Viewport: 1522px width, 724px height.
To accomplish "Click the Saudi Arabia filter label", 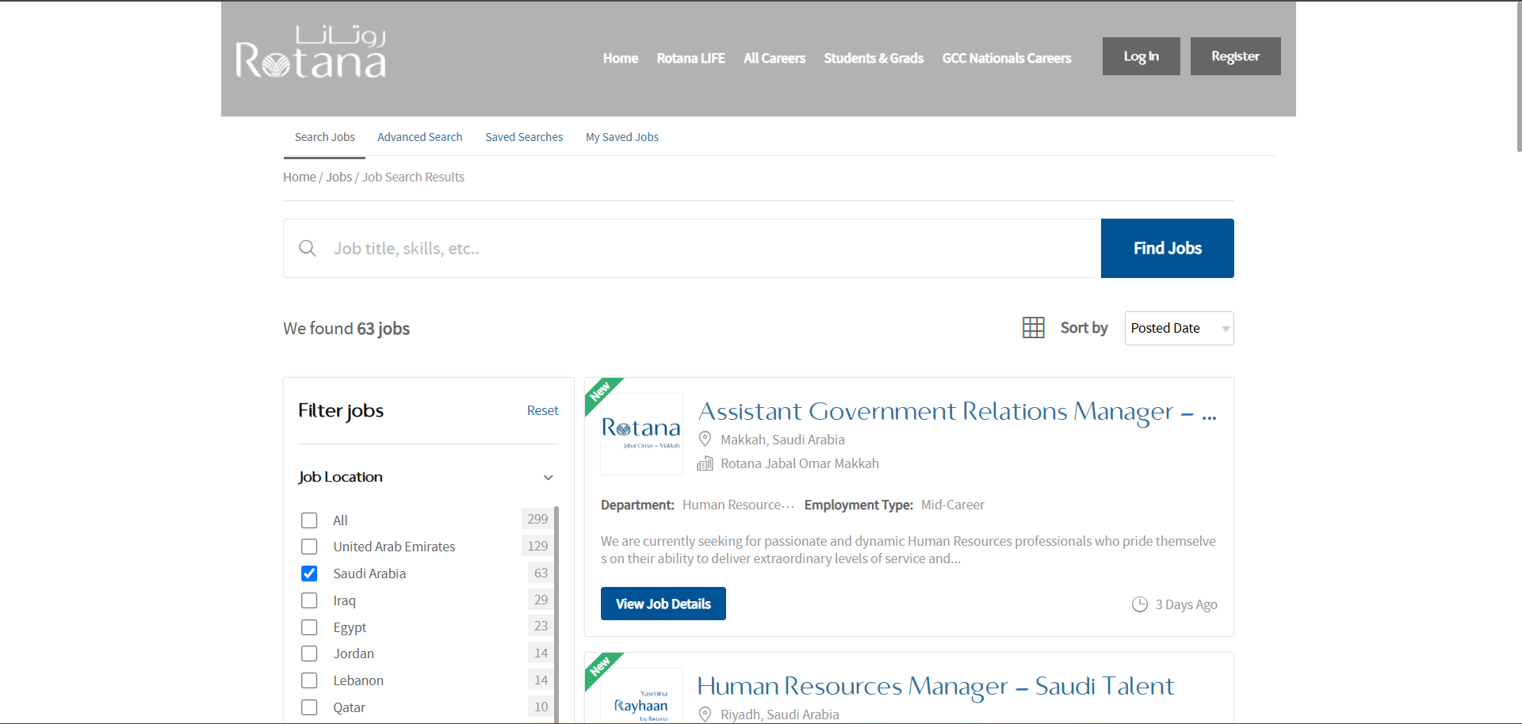I will click(369, 573).
